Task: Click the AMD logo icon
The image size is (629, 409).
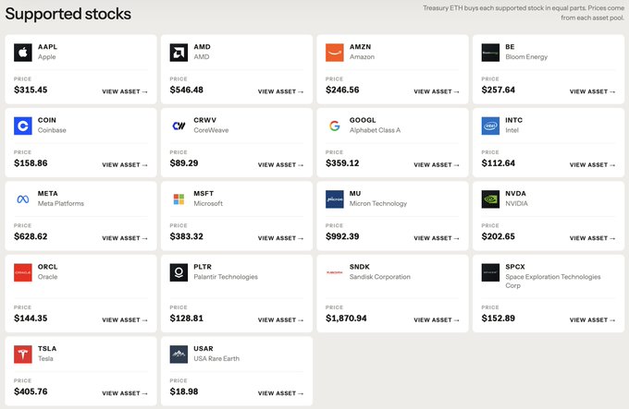Action: [x=179, y=53]
